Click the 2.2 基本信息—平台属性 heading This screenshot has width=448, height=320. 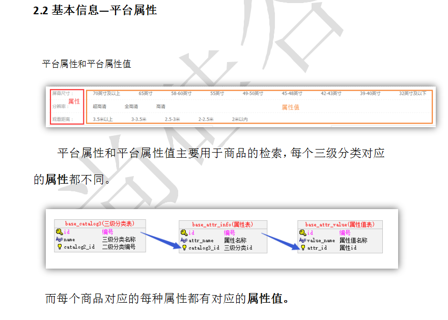point(95,10)
